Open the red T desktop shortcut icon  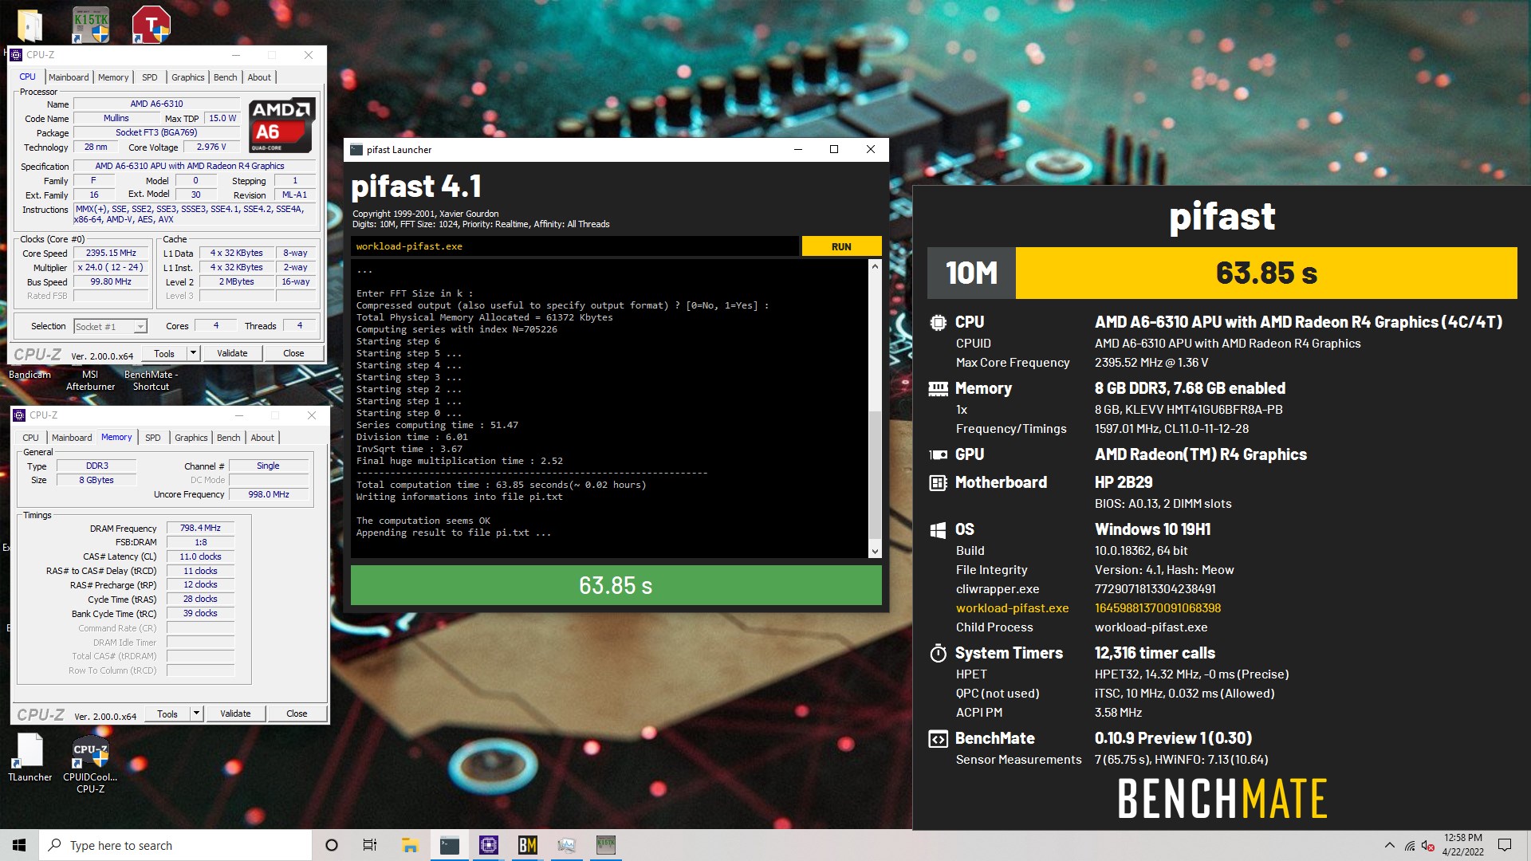(x=151, y=24)
